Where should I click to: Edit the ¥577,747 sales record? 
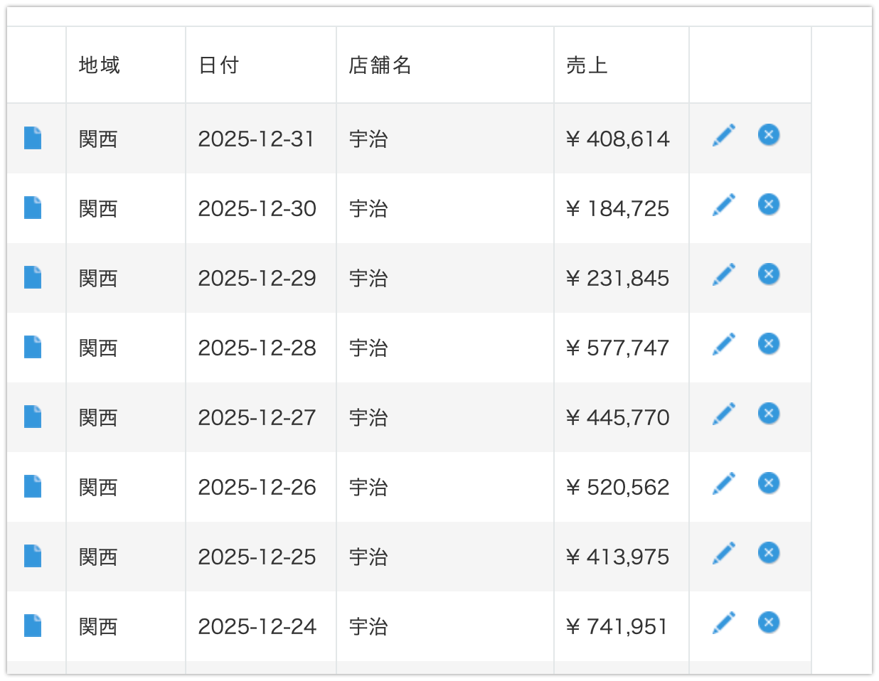click(723, 344)
